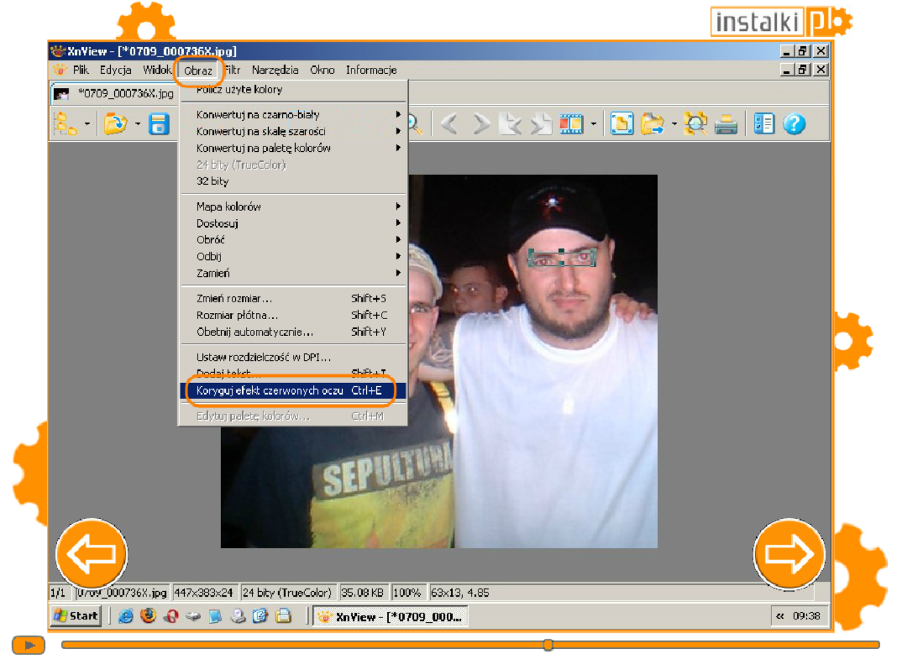Expand the dropdown arrow beside slideshow icon
The image size is (901, 655).
tap(593, 124)
